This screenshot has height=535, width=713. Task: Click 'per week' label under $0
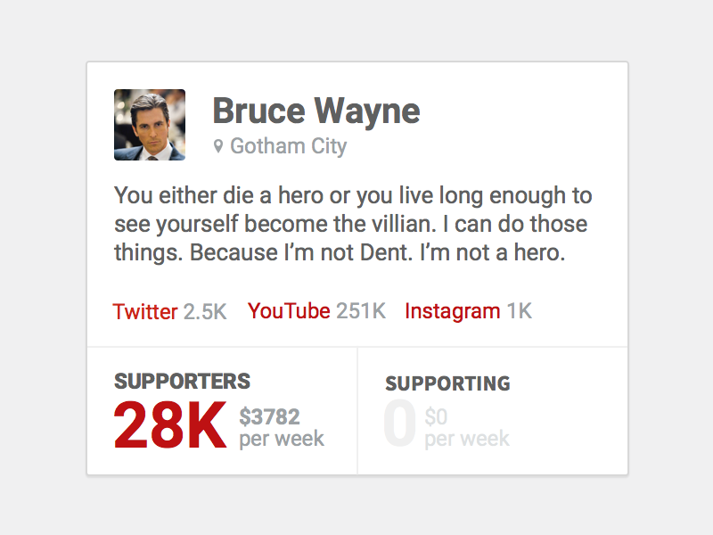click(x=467, y=439)
